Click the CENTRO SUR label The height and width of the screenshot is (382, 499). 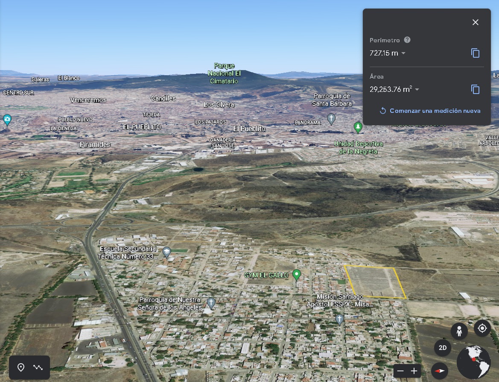18,93
